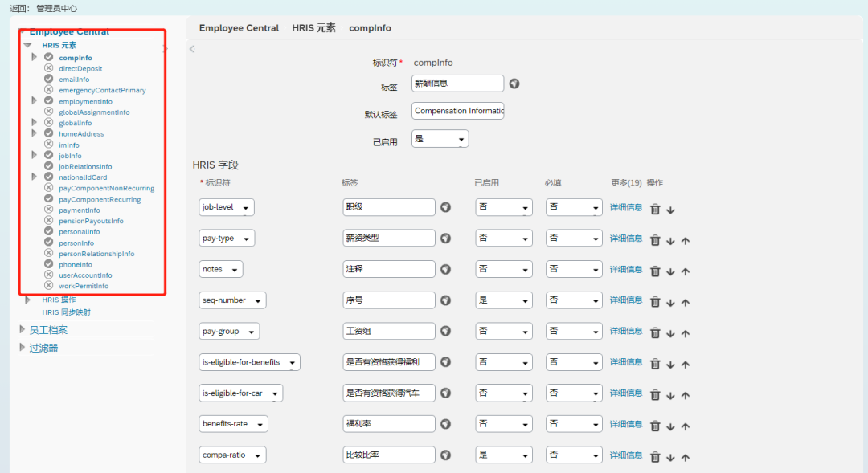
Task: Collapse the left panel arrow
Action: (192, 49)
